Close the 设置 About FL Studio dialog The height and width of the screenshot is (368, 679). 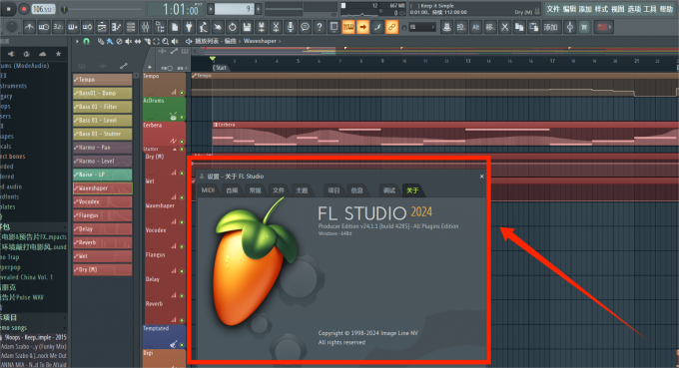click(x=481, y=177)
